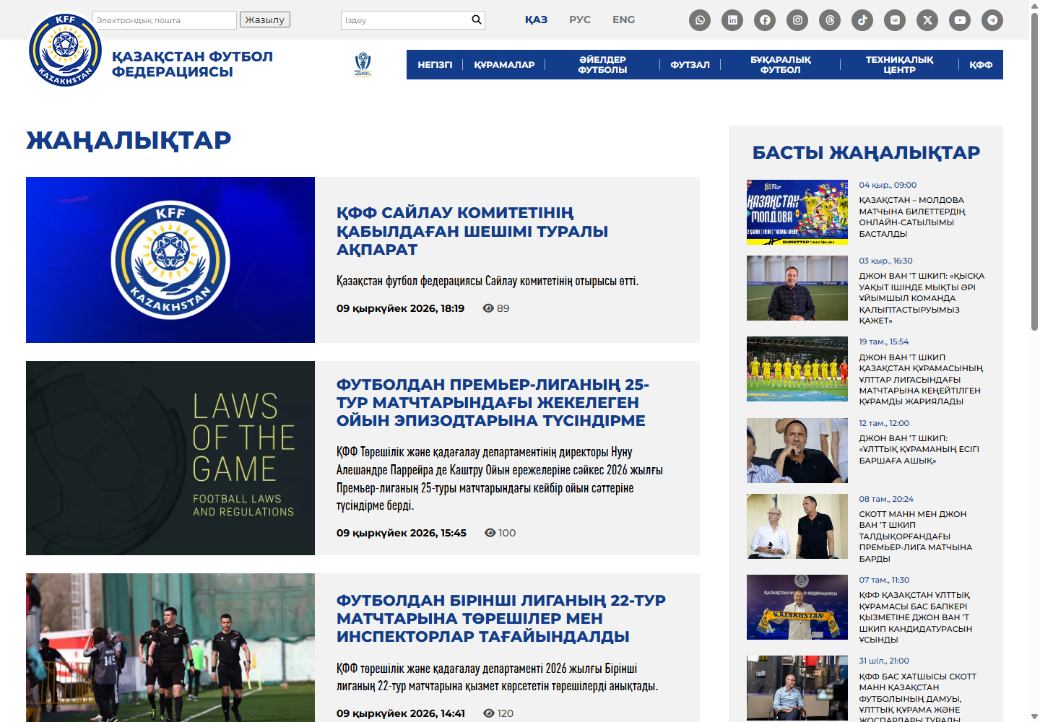Open article Премьер-лиганың 25-тур түсіндірме
Image resolution: width=1040 pixels, height=722 pixels.
pos(493,402)
